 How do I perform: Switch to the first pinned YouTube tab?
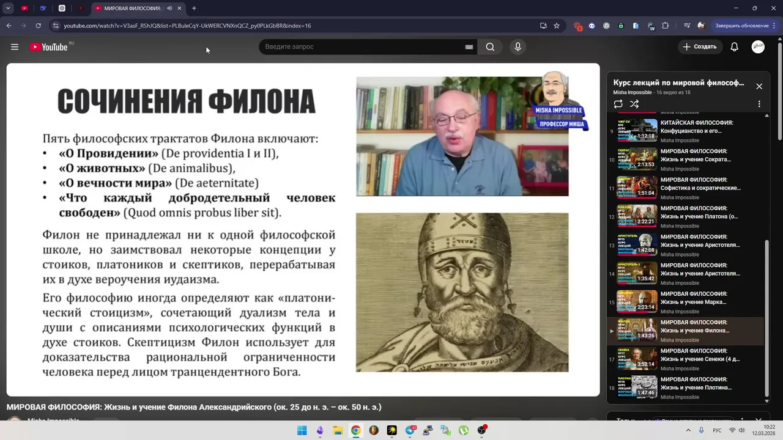[24, 9]
